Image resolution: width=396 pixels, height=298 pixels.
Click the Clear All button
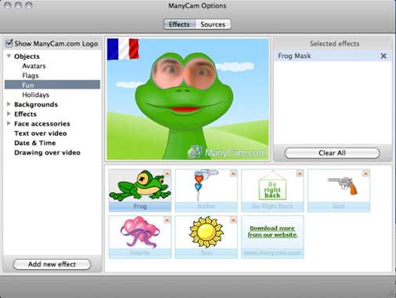332,153
